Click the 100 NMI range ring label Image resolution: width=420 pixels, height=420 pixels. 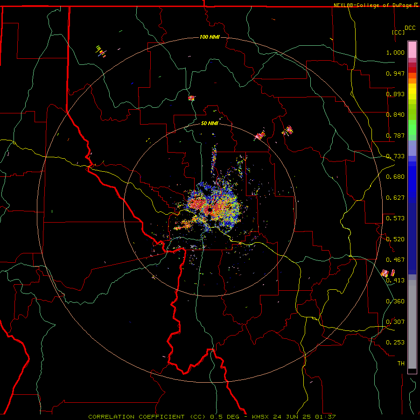pos(210,37)
